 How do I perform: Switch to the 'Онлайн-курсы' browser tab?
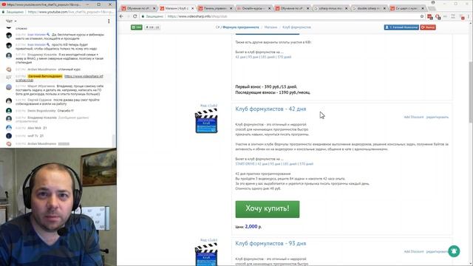[x=253, y=8]
